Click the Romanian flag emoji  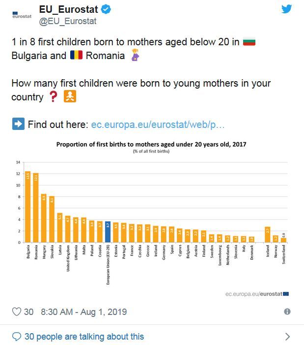pyautogui.click(x=76, y=55)
